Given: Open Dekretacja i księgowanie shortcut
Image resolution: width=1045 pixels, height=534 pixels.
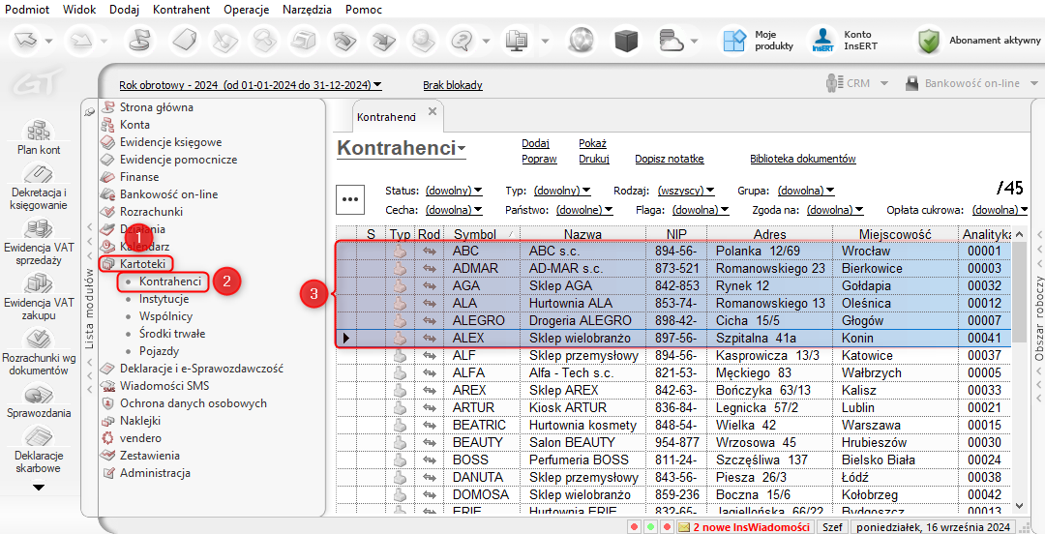Looking at the screenshot, I should (x=39, y=175).
